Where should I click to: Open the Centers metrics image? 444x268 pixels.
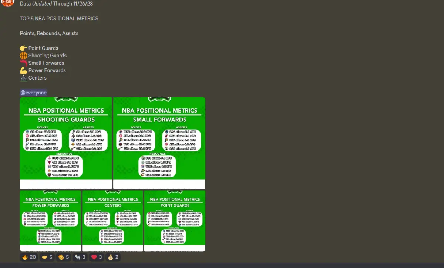click(112, 220)
